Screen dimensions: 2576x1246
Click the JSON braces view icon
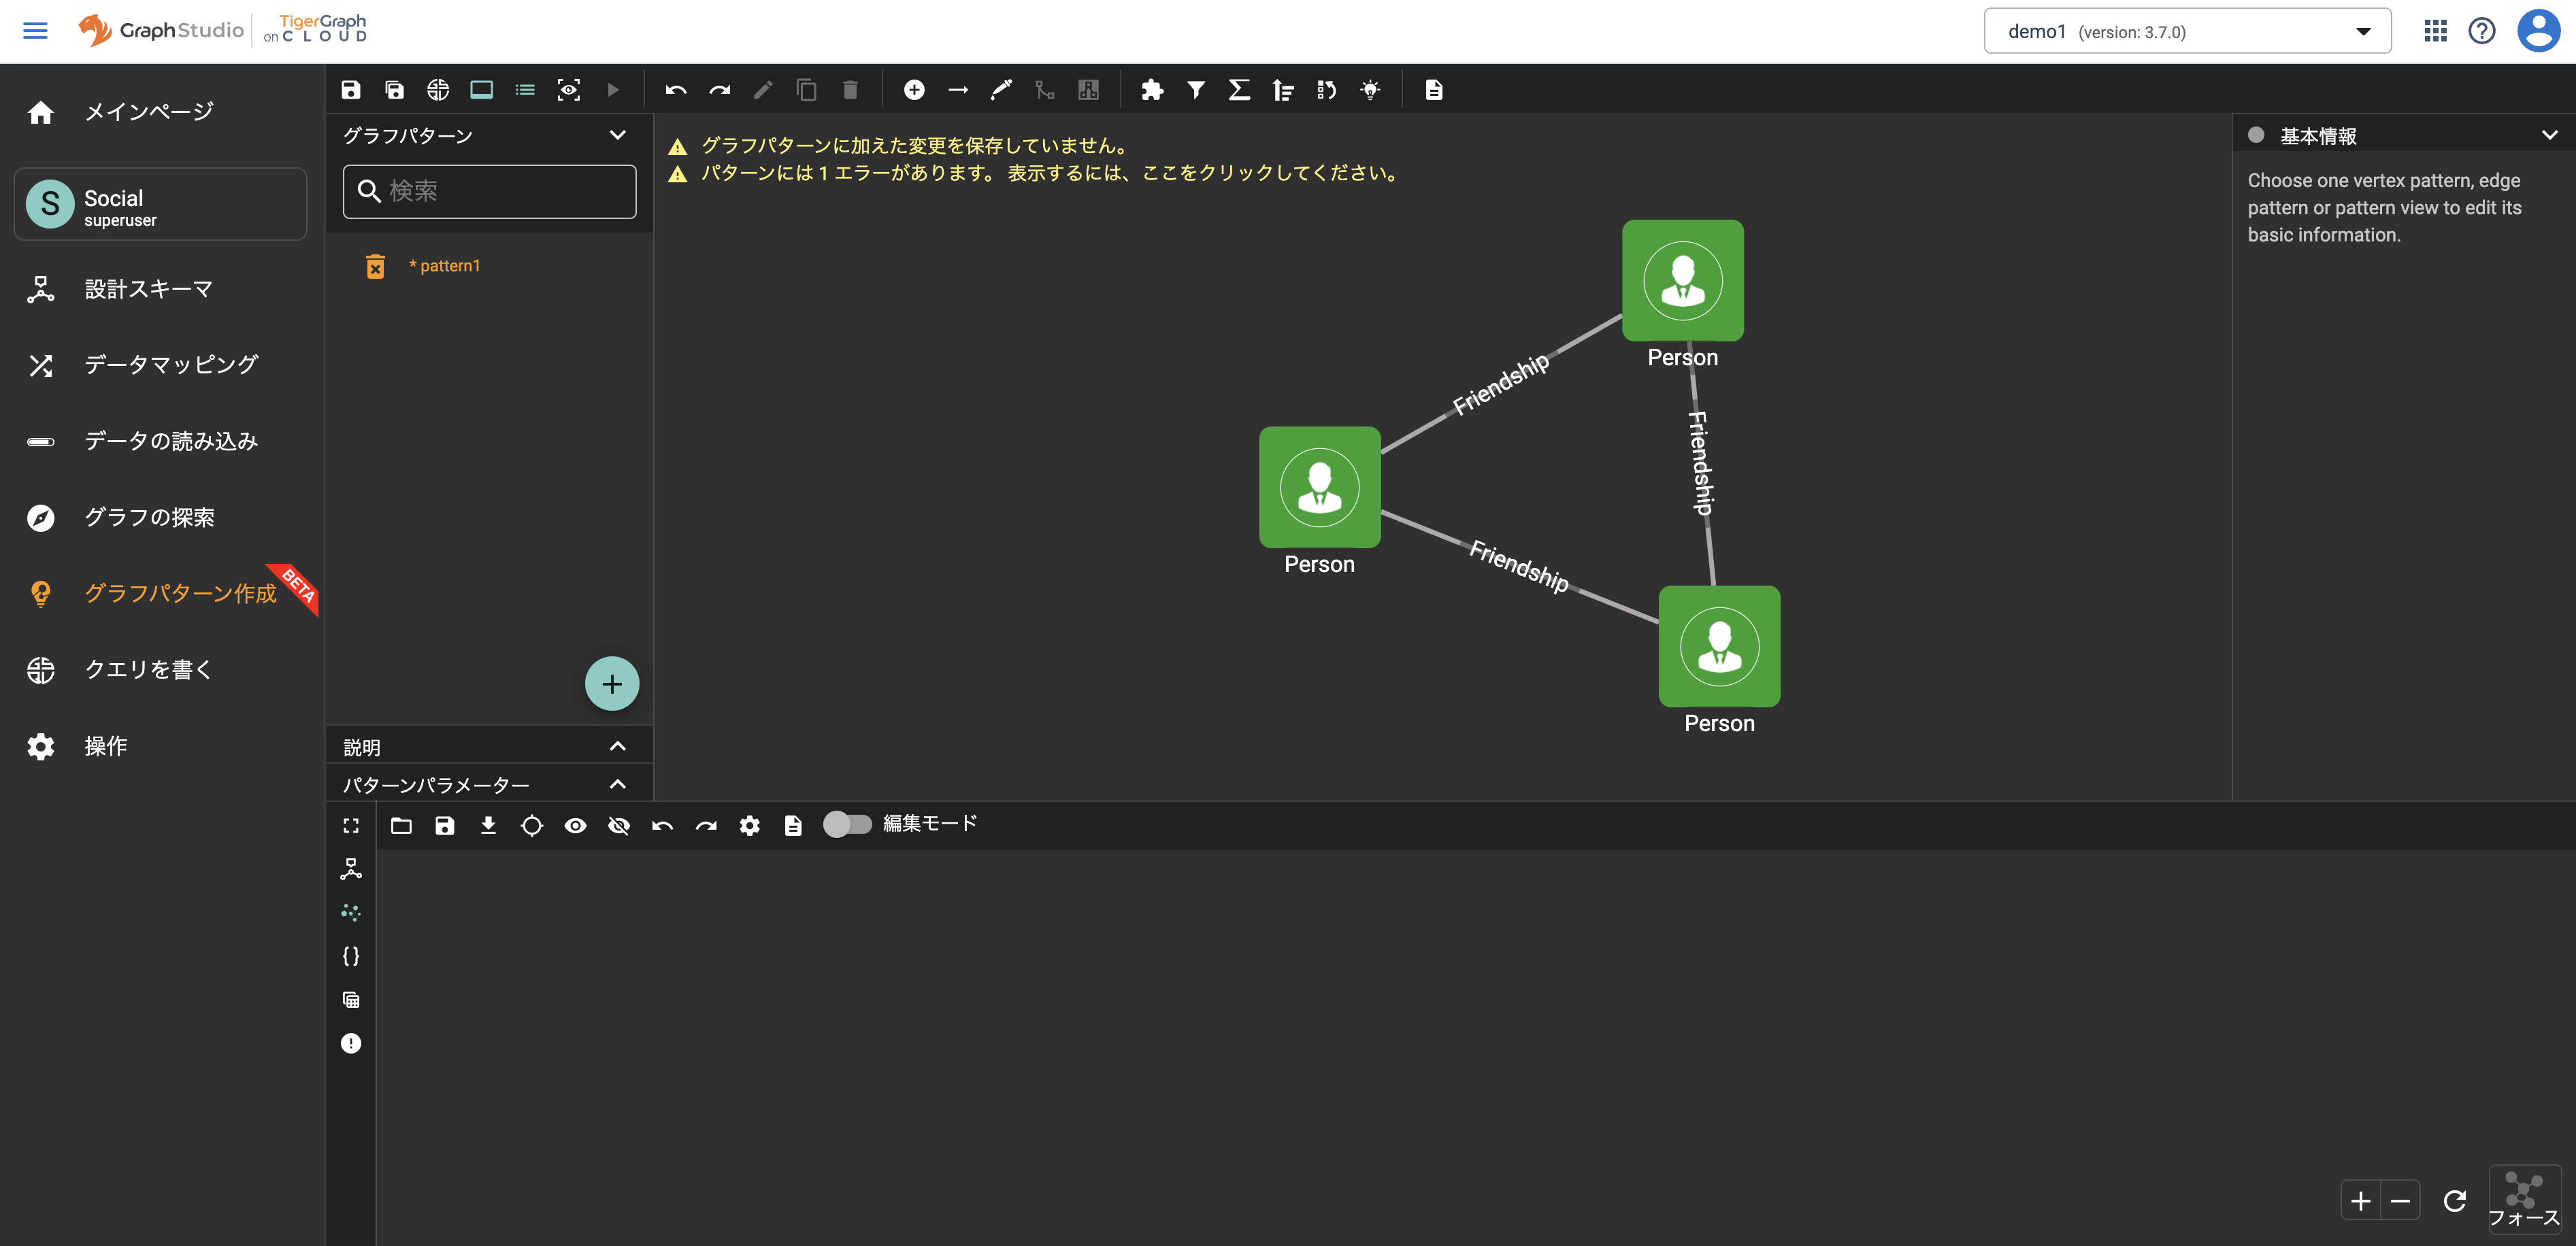tap(351, 956)
